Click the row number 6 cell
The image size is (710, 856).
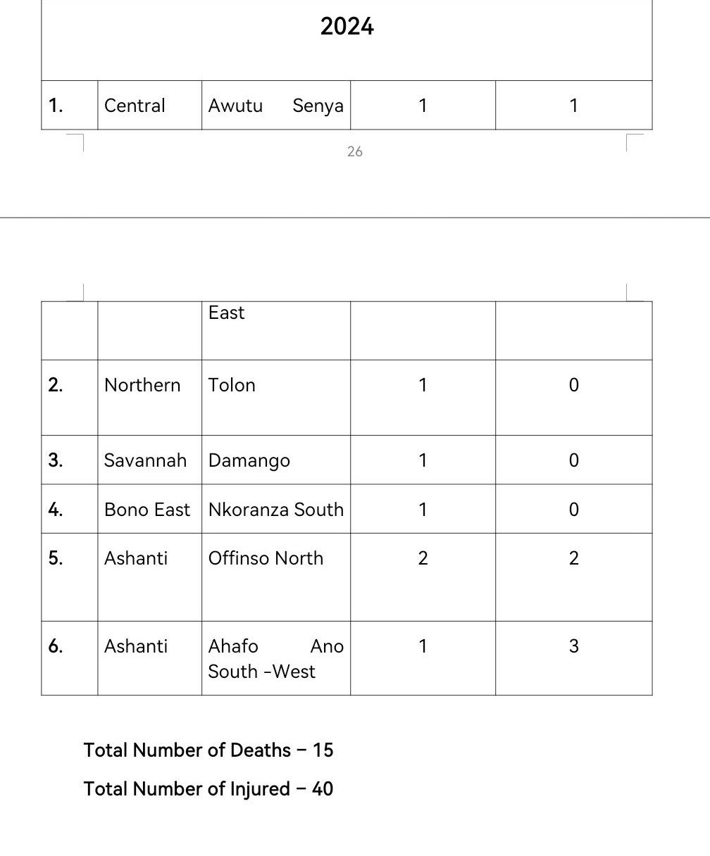pos(56,646)
